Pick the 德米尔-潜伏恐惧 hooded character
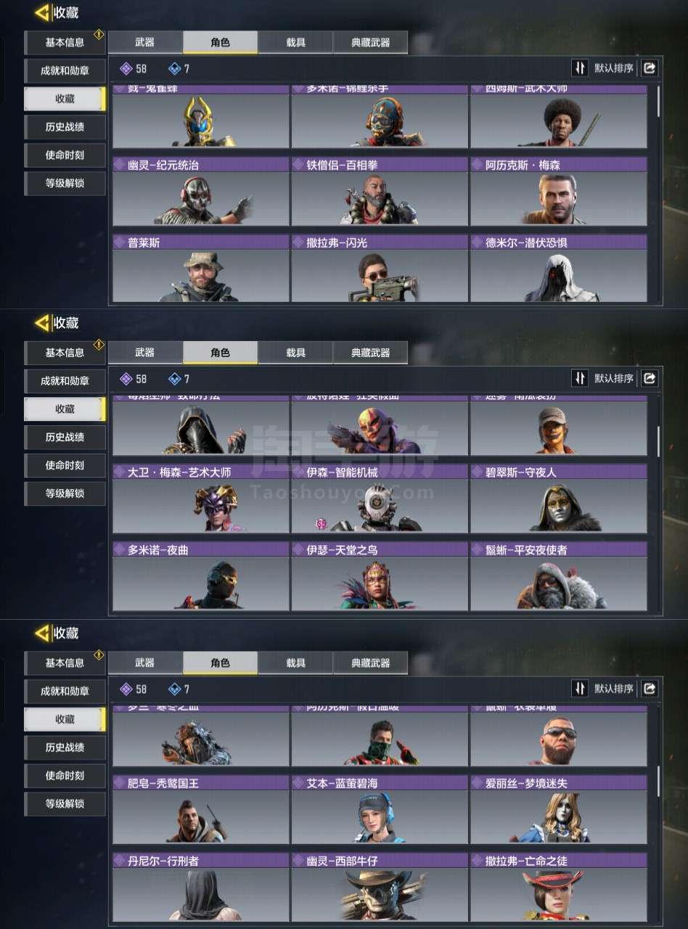This screenshot has width=688, height=929. coord(558,269)
